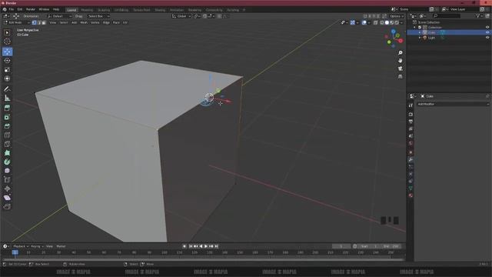Screen dimensions: 492x277
Task: Open the Window menu
Action: [44, 9]
